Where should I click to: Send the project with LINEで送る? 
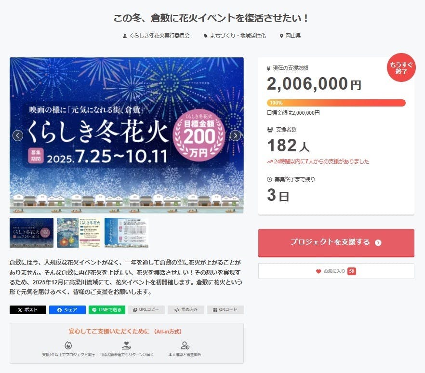[107, 310]
